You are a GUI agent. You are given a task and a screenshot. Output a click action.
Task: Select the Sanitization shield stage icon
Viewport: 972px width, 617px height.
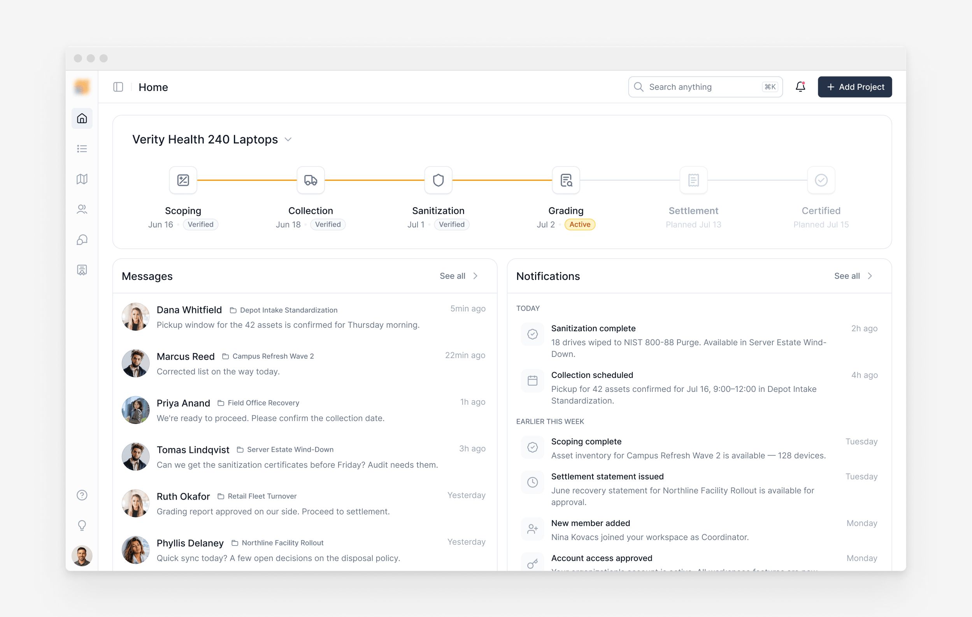(x=438, y=180)
